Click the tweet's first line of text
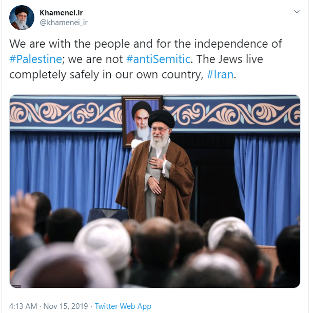The height and width of the screenshot is (313, 315). [x=146, y=44]
